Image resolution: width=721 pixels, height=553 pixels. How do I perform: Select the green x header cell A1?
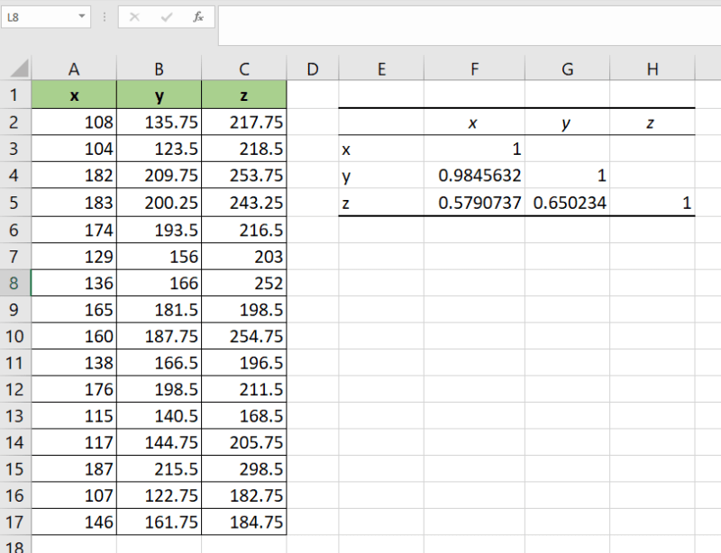(74, 95)
